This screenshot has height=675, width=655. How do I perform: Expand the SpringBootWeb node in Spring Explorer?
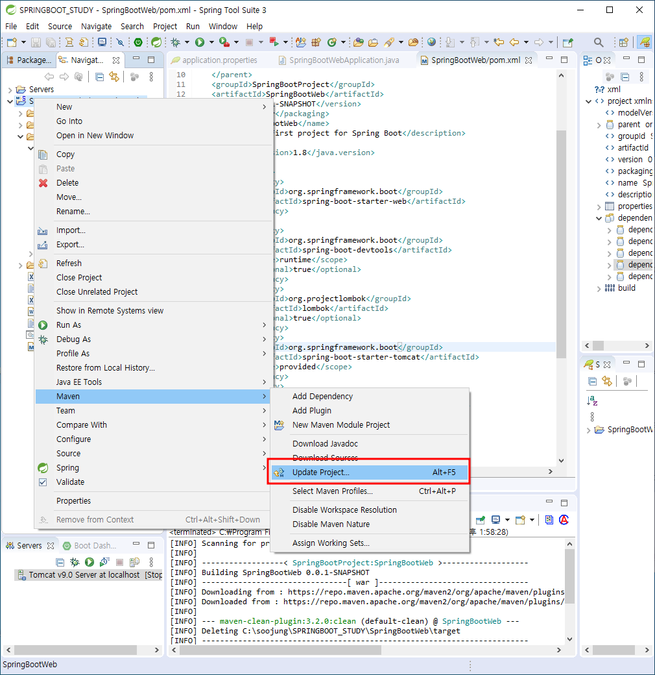[x=588, y=430]
